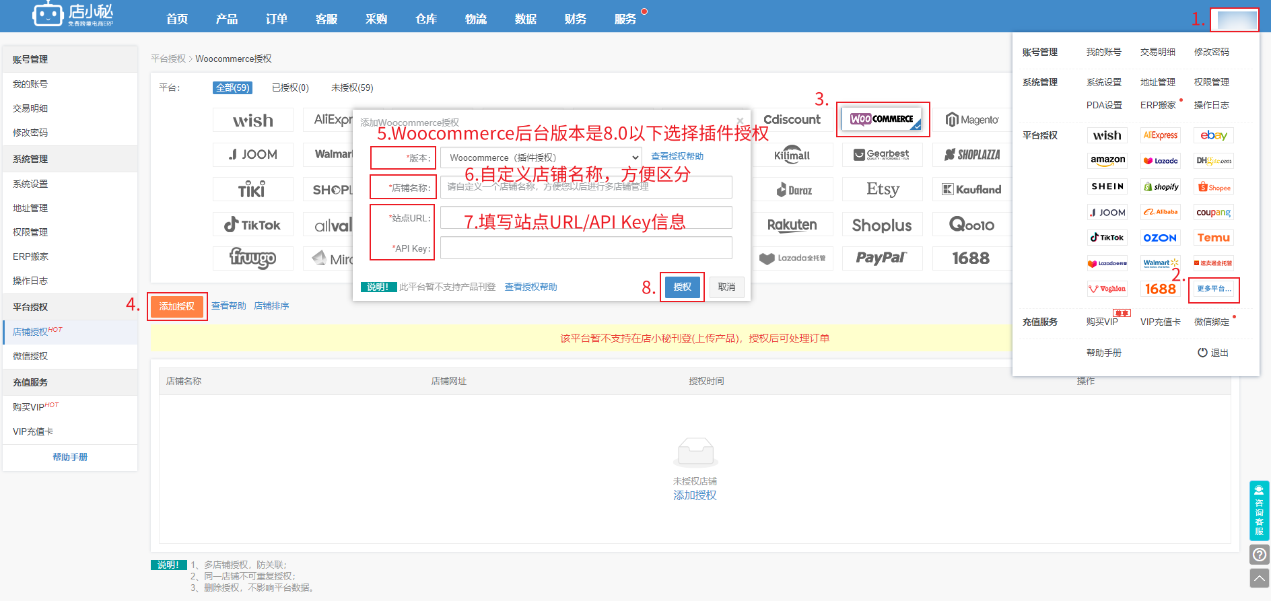Click the orange 添加授权 button
Screen dimensions: 1271x601
pyautogui.click(x=177, y=306)
